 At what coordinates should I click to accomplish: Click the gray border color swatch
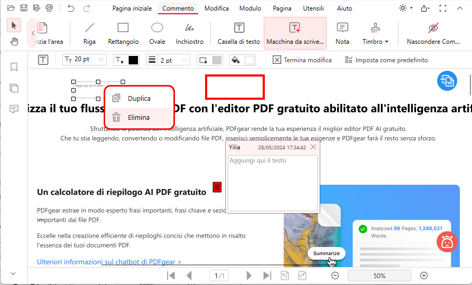[217, 60]
